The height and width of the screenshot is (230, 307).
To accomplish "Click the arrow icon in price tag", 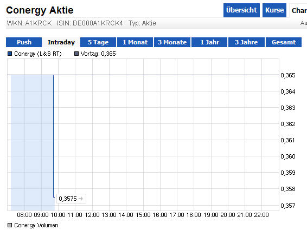I will tap(81, 199).
